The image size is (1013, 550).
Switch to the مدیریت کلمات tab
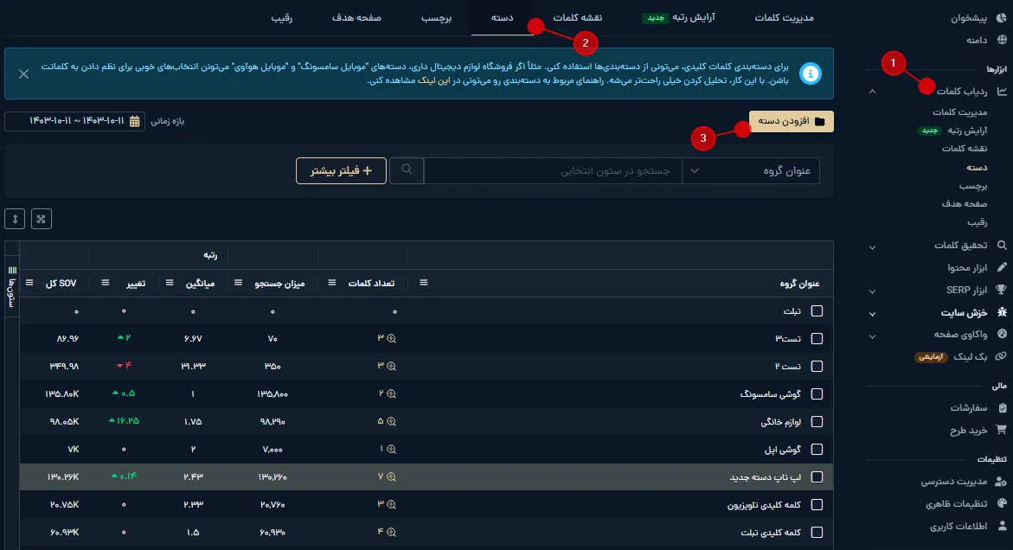785,17
